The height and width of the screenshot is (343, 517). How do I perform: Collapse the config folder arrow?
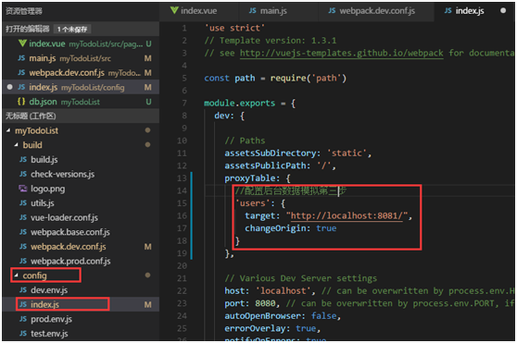coord(16,275)
